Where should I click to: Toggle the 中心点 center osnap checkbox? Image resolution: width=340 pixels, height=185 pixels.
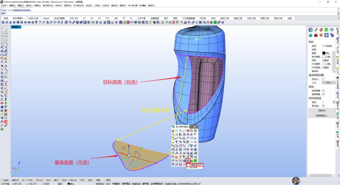[x=34, y=180]
